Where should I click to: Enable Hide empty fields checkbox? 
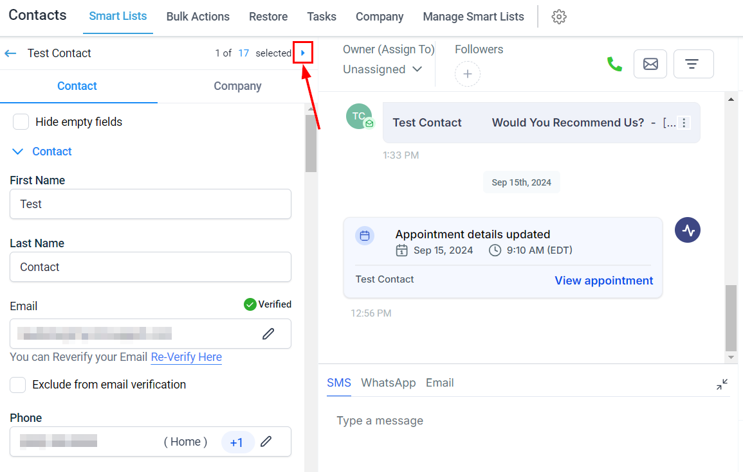[x=21, y=122]
